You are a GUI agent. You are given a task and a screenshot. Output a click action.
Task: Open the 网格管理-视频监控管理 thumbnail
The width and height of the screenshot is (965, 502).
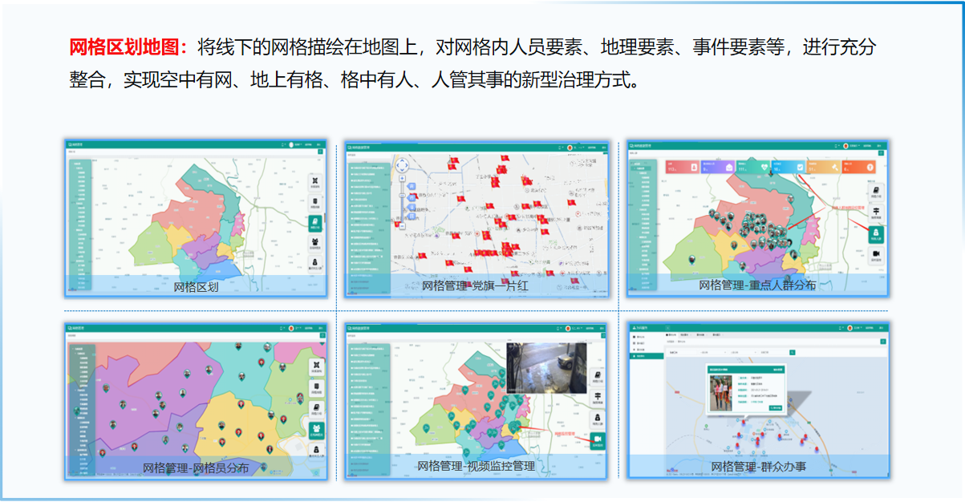(x=477, y=401)
